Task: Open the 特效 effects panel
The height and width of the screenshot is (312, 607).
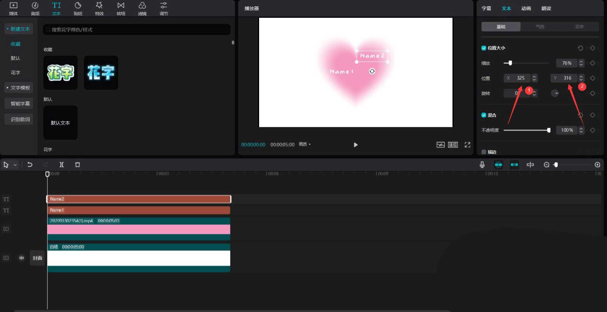Action: point(99,8)
